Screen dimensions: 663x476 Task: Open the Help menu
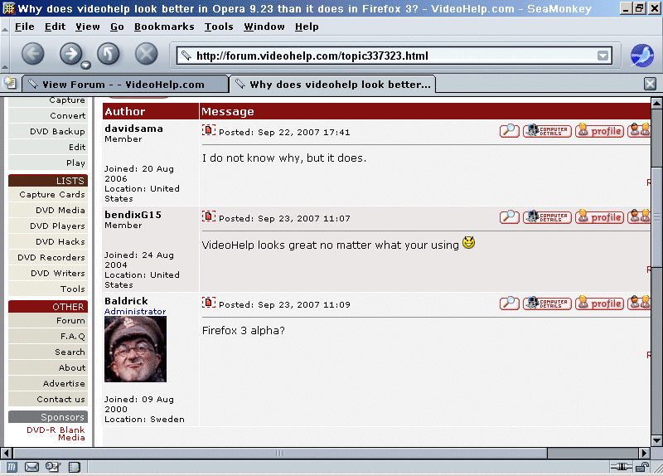[307, 27]
